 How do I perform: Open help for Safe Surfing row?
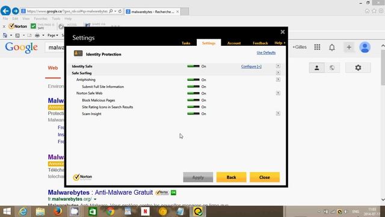[x=278, y=73]
